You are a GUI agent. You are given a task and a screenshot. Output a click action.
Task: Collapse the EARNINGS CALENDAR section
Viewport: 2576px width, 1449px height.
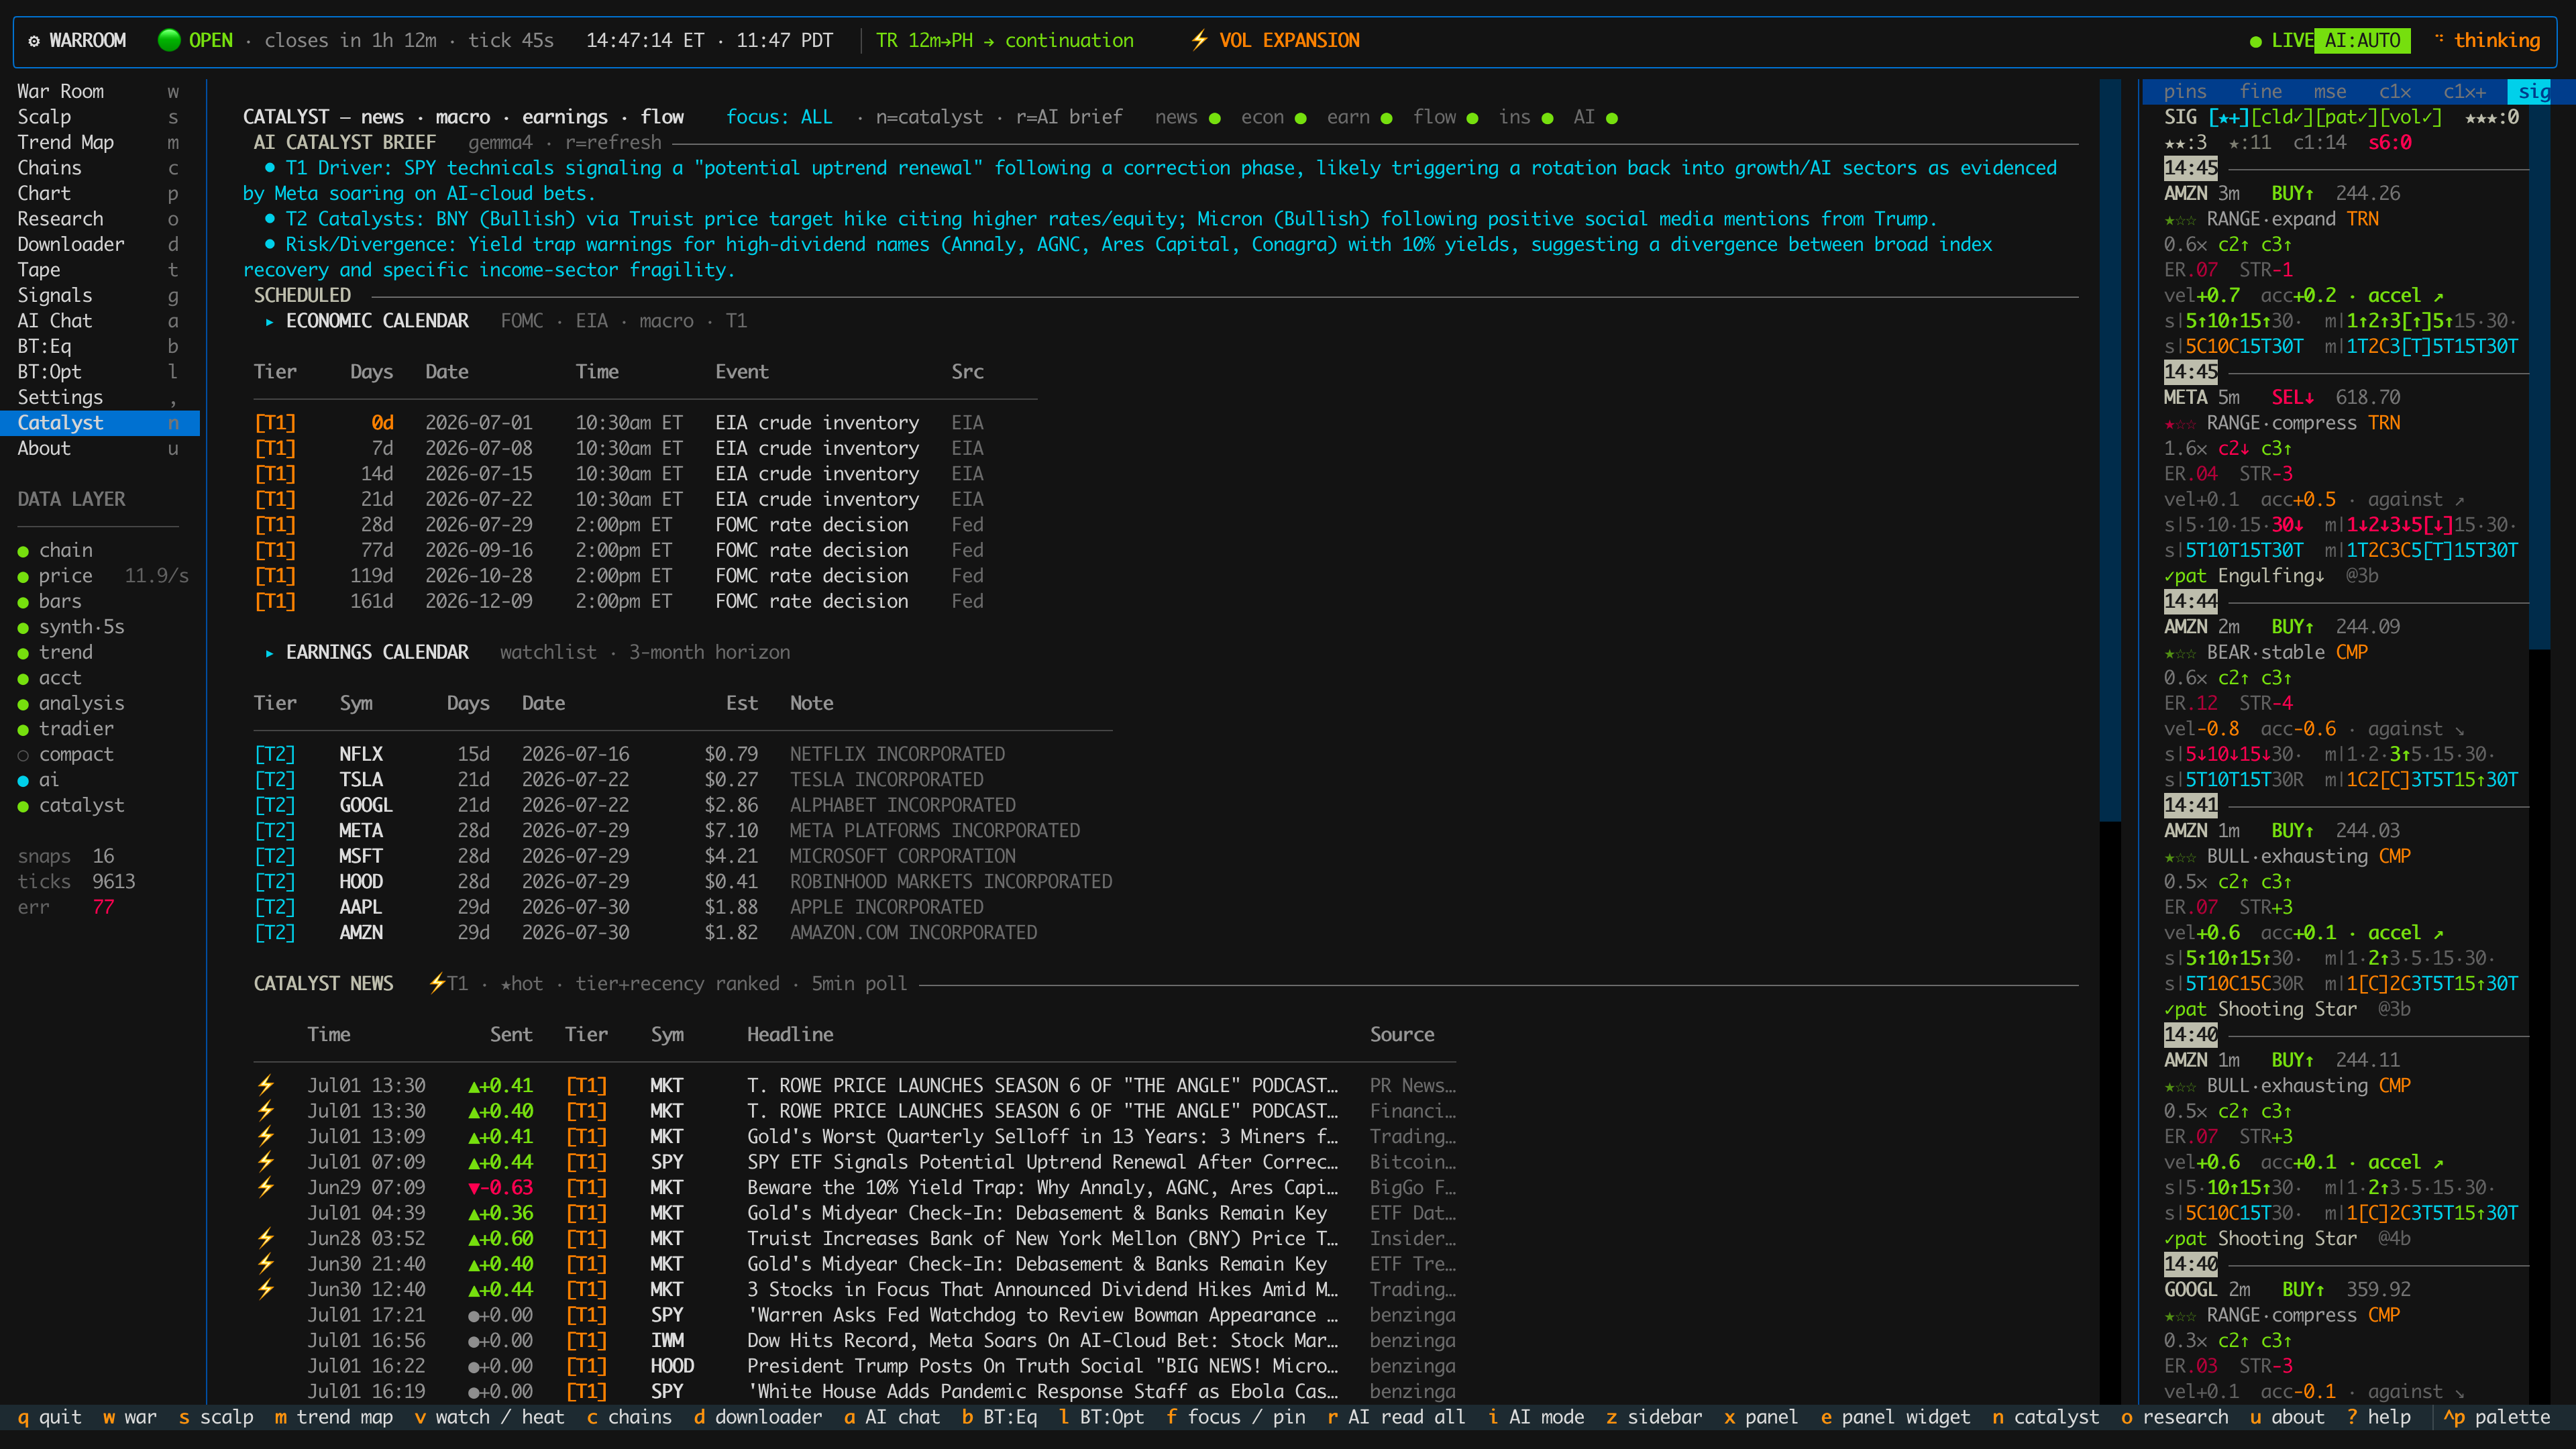point(269,653)
